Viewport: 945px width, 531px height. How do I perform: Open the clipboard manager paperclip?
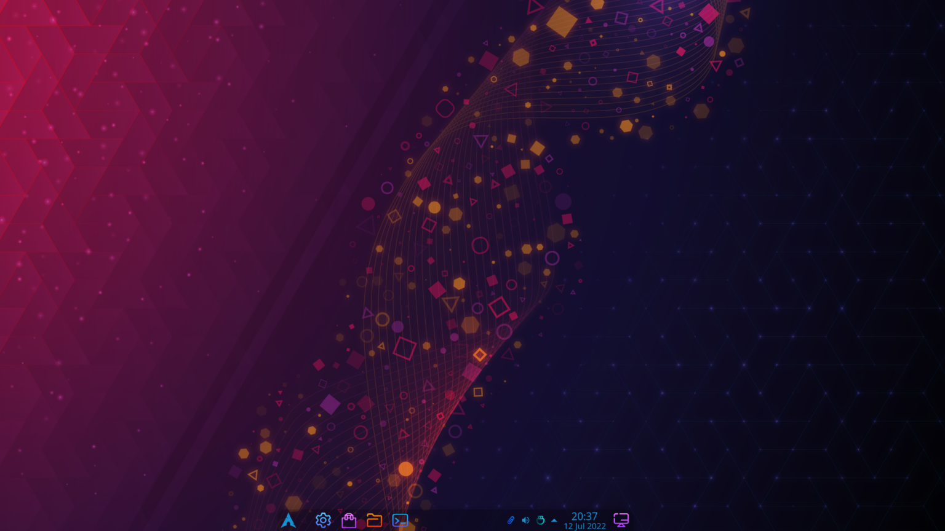(511, 520)
